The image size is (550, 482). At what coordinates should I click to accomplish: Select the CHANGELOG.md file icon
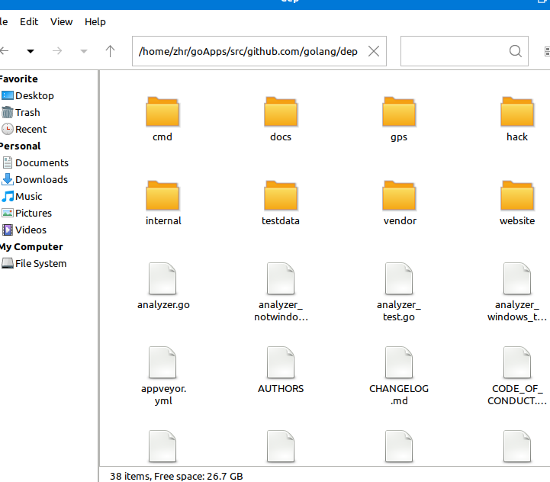pyautogui.click(x=399, y=362)
